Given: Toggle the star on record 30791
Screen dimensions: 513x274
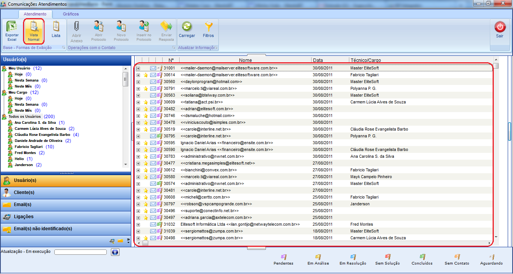Looking at the screenshot, I should (x=146, y=89).
